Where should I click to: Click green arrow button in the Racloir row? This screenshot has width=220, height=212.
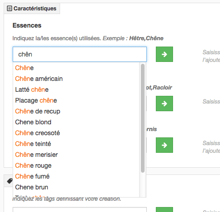pyautogui.click(x=164, y=104)
